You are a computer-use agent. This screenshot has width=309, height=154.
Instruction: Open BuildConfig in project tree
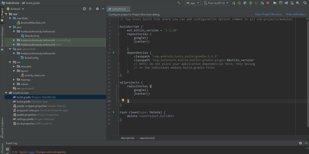[30, 58]
